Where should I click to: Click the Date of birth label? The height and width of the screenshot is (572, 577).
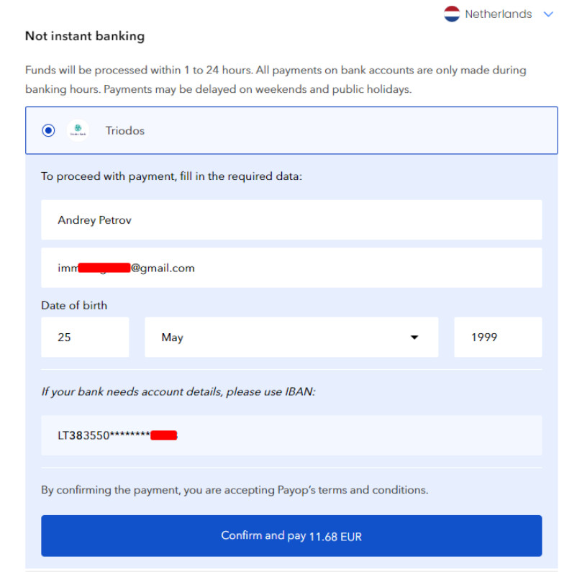(x=74, y=306)
